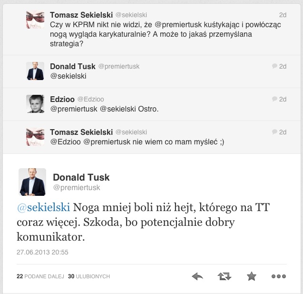
Task: Open the three-dot more options menu
Action: (x=278, y=276)
